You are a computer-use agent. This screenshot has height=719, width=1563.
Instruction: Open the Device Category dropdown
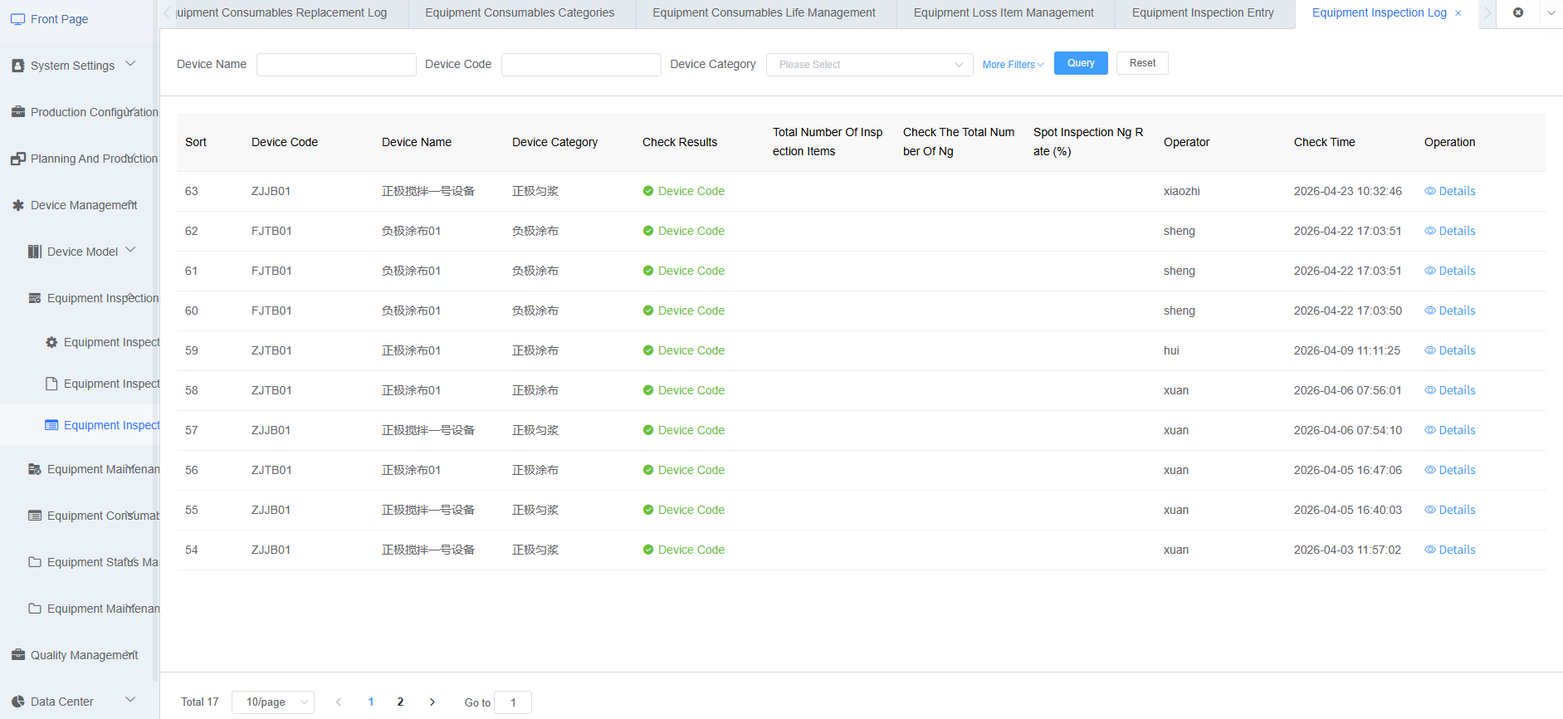pos(869,65)
